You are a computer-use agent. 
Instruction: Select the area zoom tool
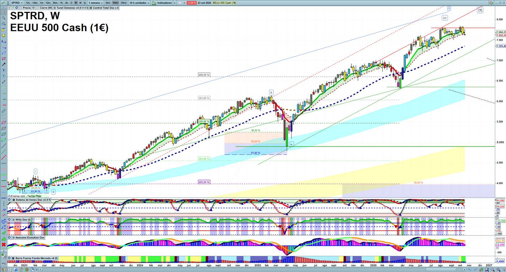pyautogui.click(x=3, y=24)
